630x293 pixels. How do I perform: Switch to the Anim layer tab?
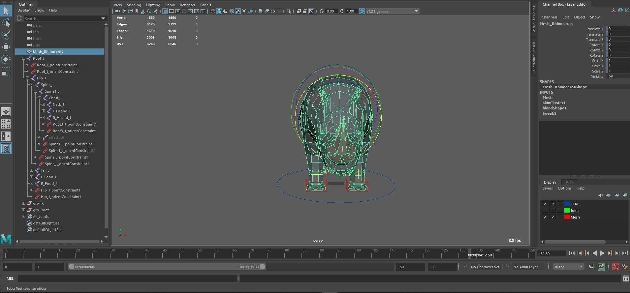(570, 182)
